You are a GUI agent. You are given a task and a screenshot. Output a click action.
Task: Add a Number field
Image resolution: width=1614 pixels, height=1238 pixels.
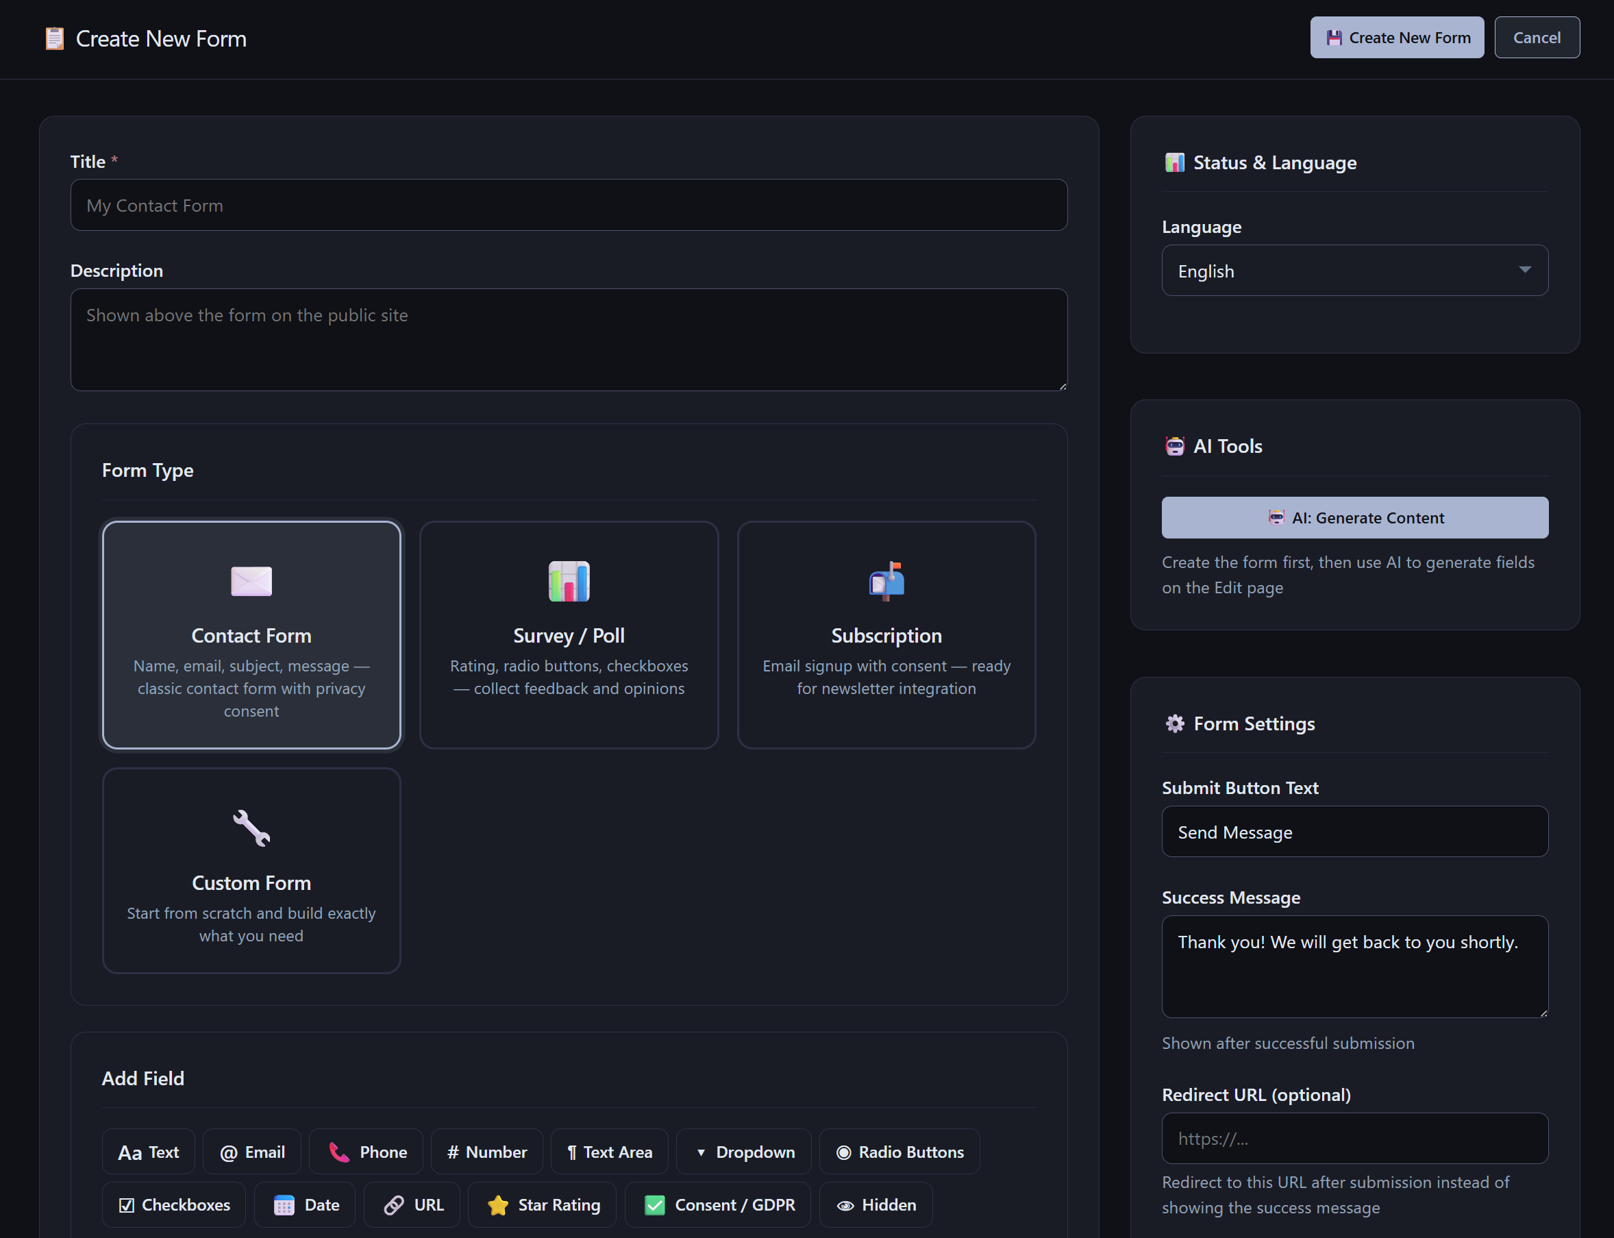coord(487,1152)
